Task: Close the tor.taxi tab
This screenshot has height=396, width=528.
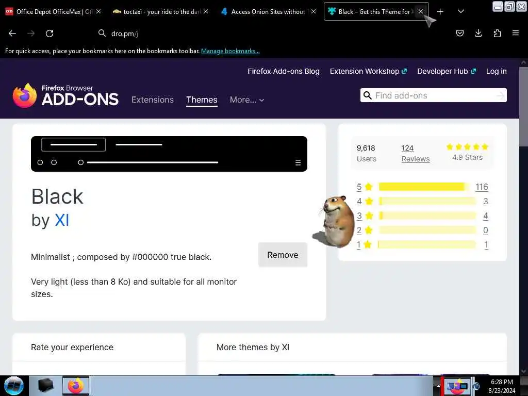Action: click(x=206, y=11)
